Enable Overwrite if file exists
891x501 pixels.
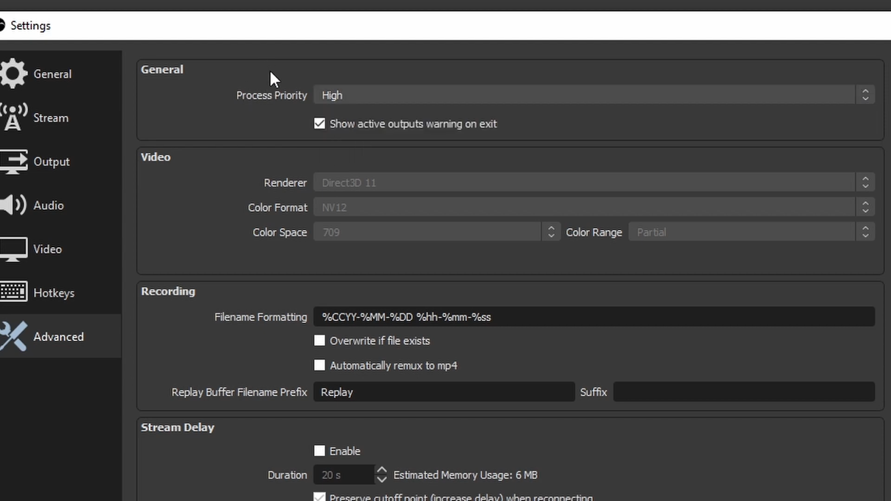(320, 340)
